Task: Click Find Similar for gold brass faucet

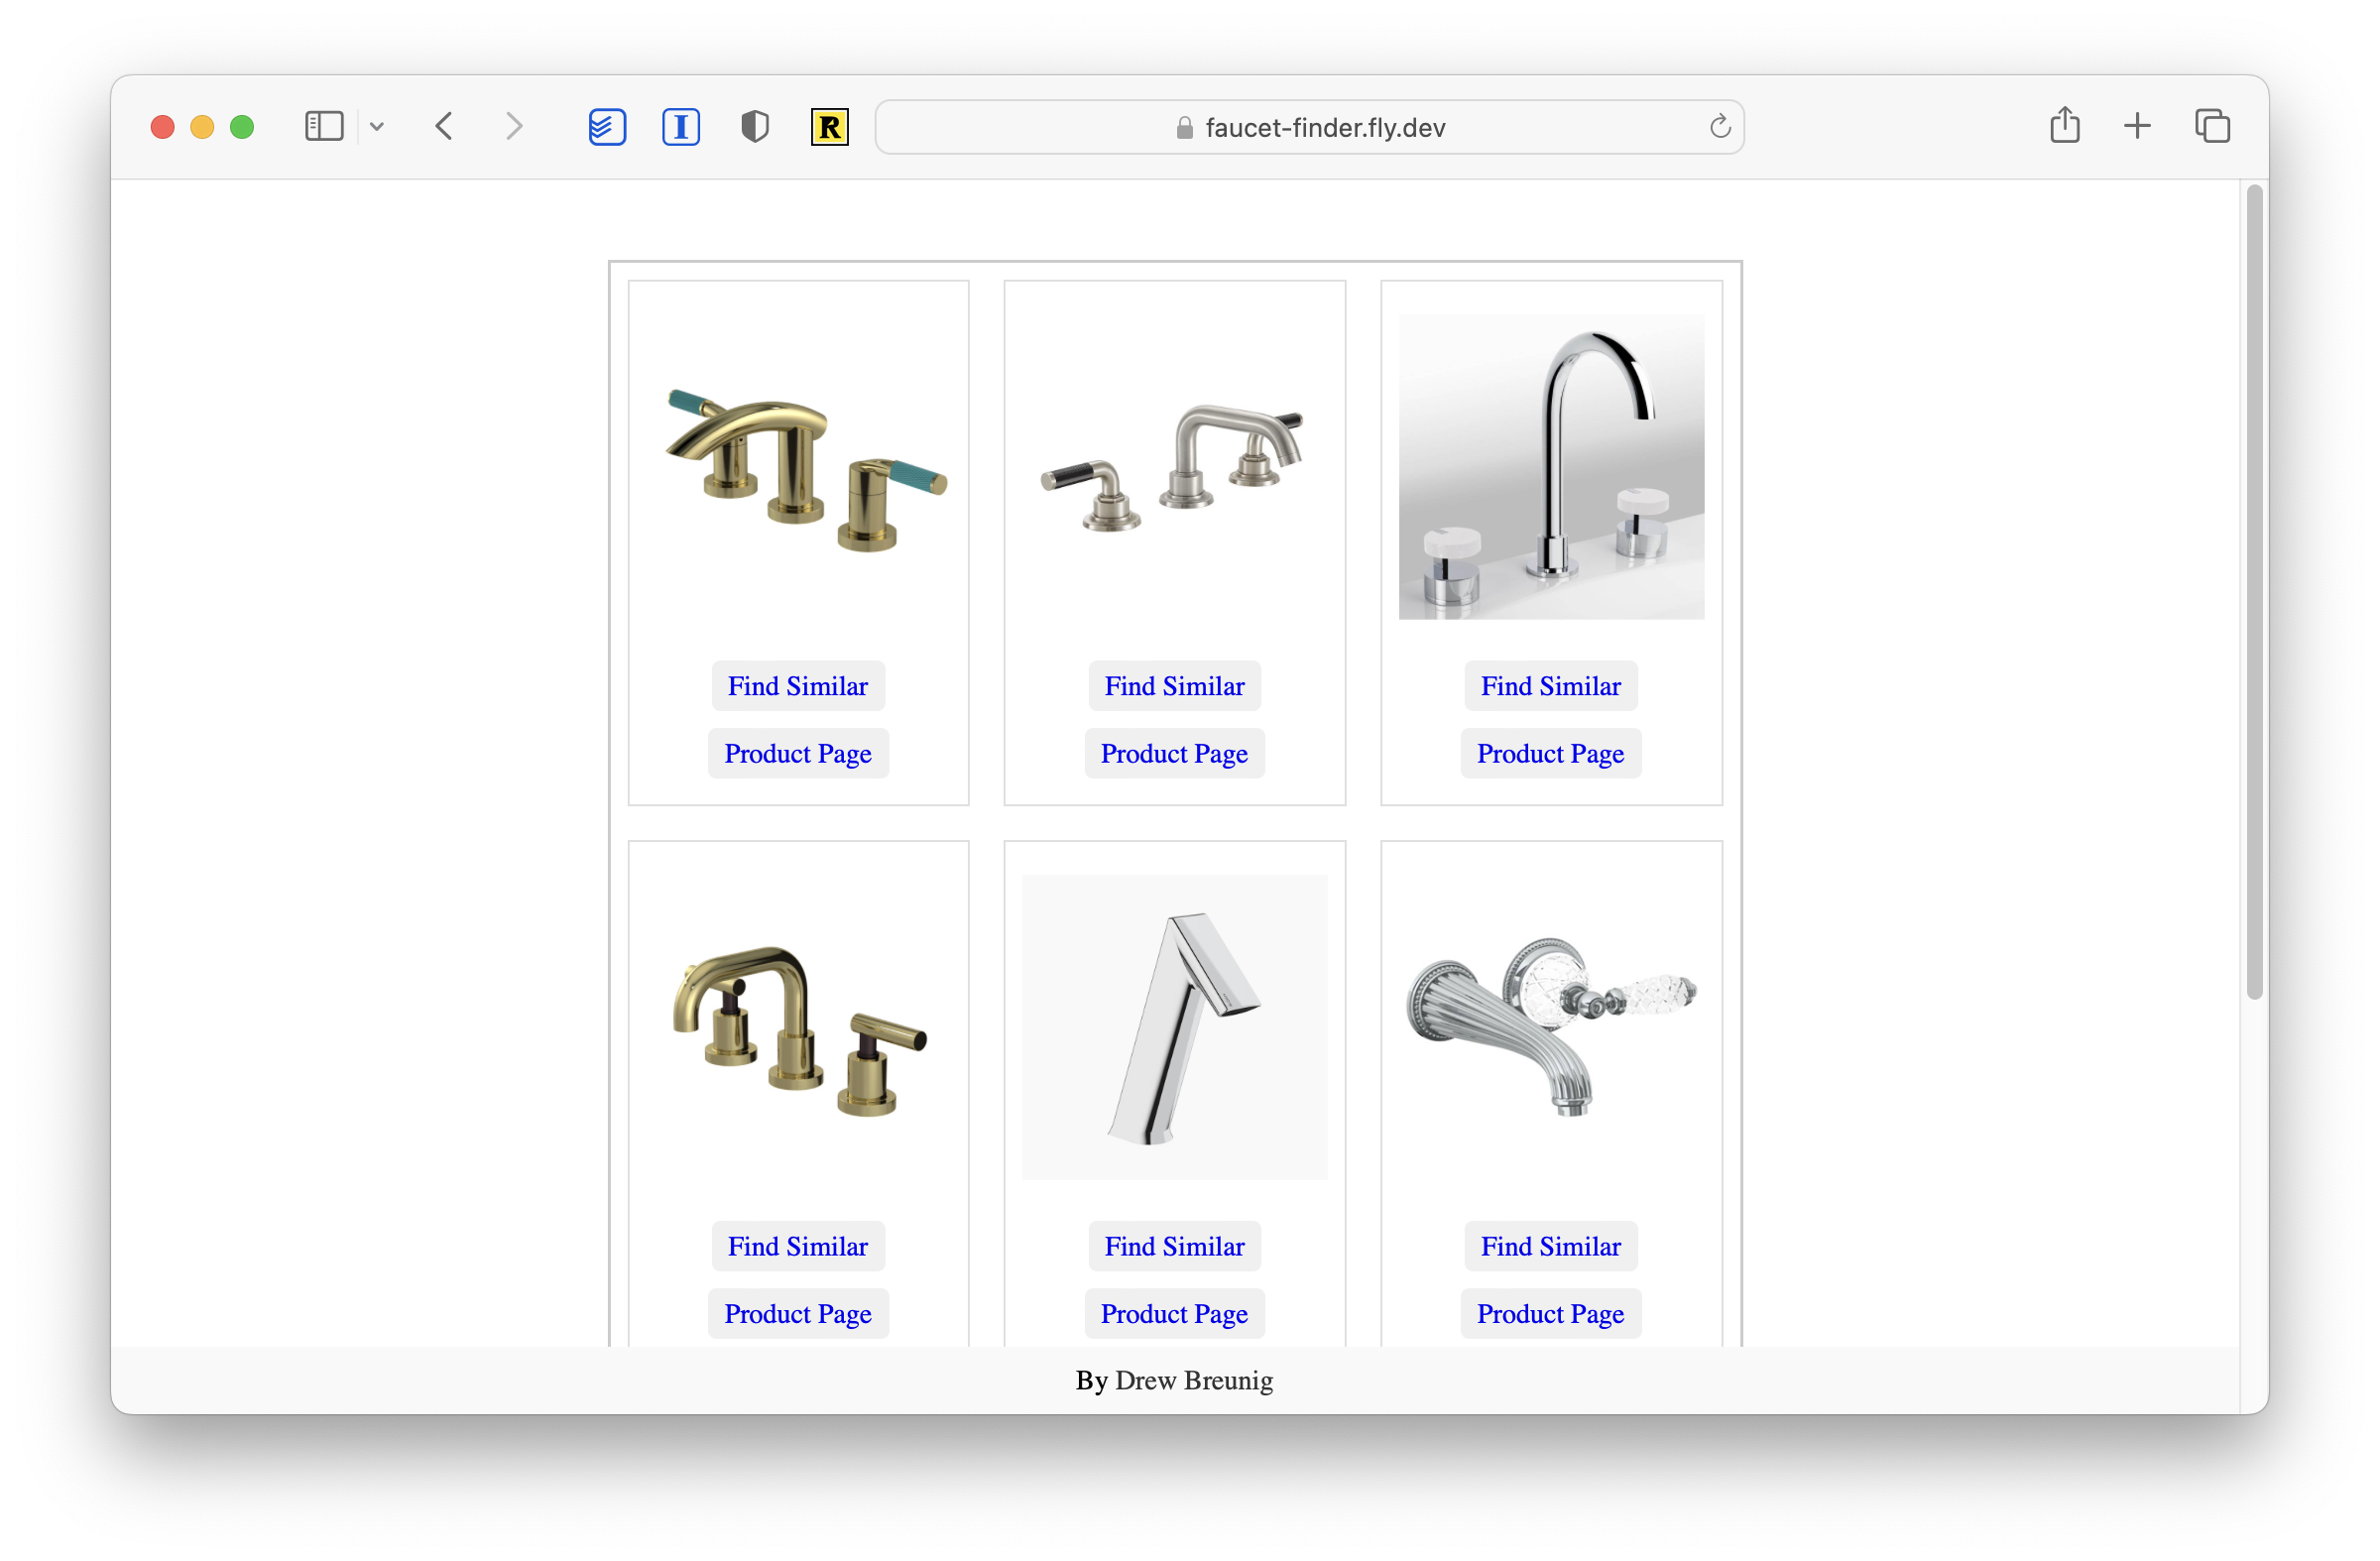Action: pos(798,684)
